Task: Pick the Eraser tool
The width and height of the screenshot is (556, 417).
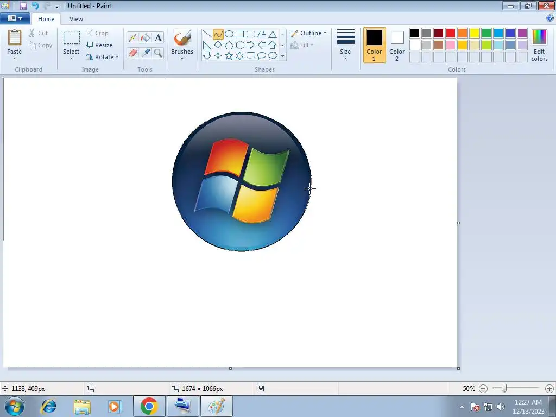Action: [132, 53]
